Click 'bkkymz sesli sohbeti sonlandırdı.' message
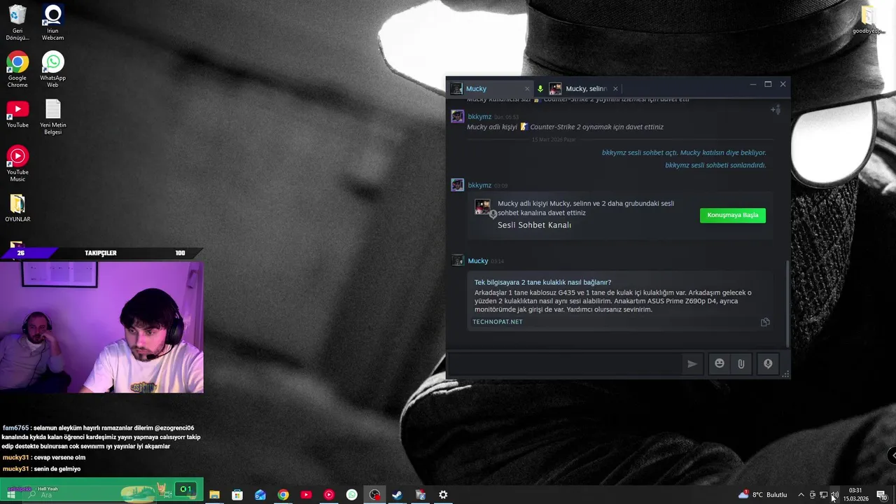 pyautogui.click(x=715, y=165)
